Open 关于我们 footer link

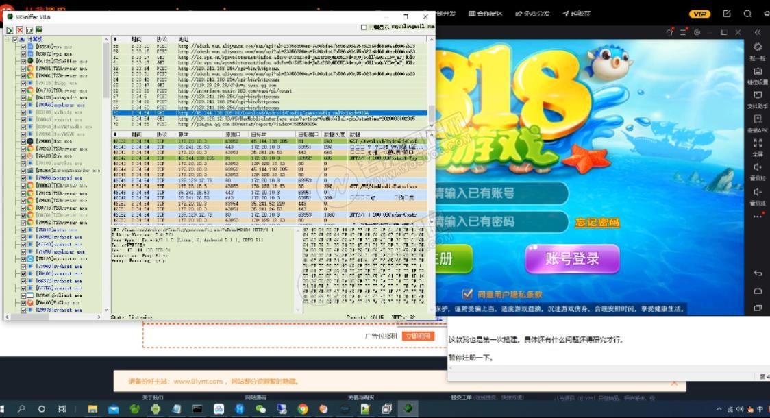pos(153,397)
